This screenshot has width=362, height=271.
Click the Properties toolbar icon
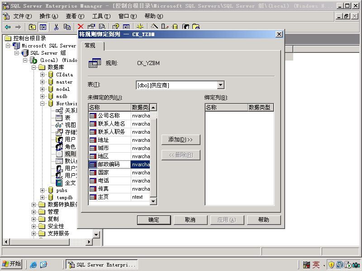(91, 27)
